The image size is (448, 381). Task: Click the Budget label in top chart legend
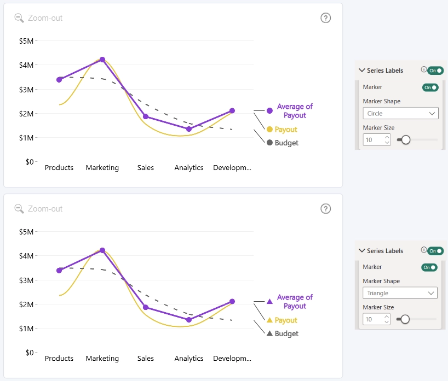tap(286, 143)
